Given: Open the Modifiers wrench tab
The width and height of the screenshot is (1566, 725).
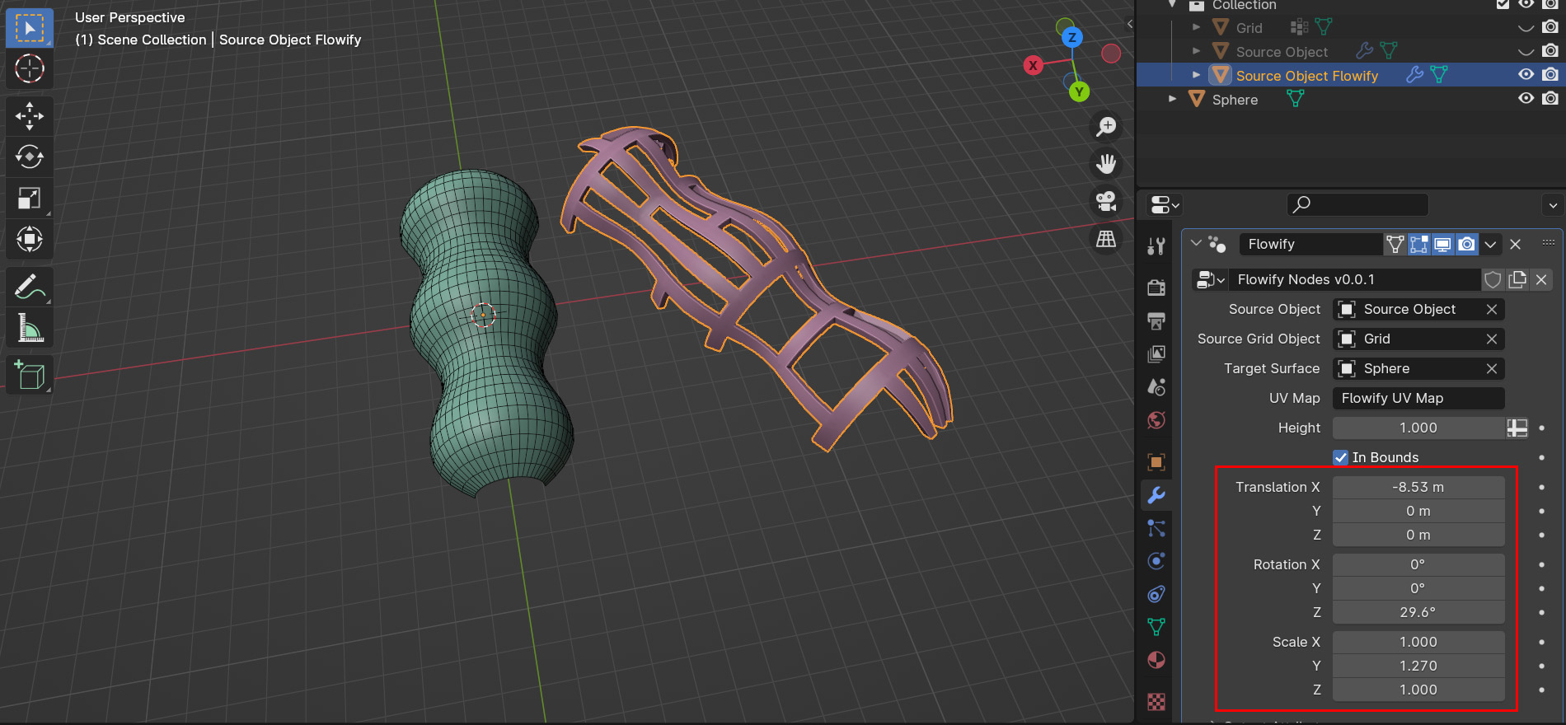Looking at the screenshot, I should (1156, 494).
